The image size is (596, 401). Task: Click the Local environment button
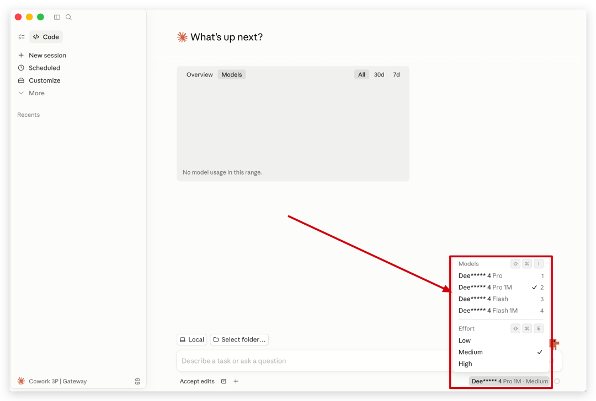point(191,340)
